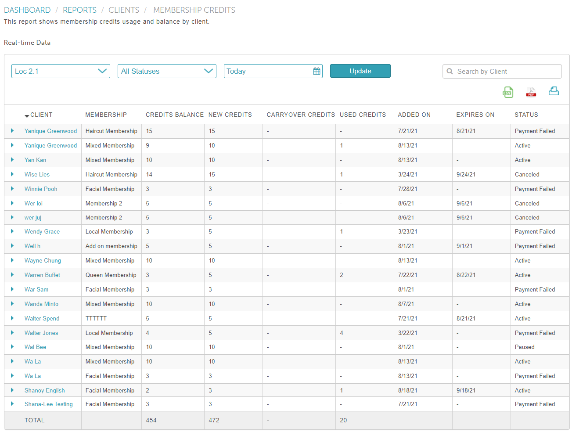Click Queen Membership cell
This screenshot has height=432, width=572.
[x=111, y=275]
